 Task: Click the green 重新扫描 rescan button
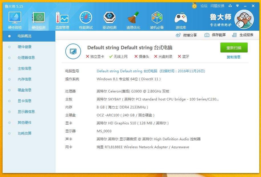(234, 48)
